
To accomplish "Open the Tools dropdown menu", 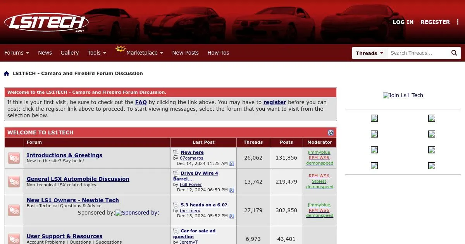I will tap(97, 53).
